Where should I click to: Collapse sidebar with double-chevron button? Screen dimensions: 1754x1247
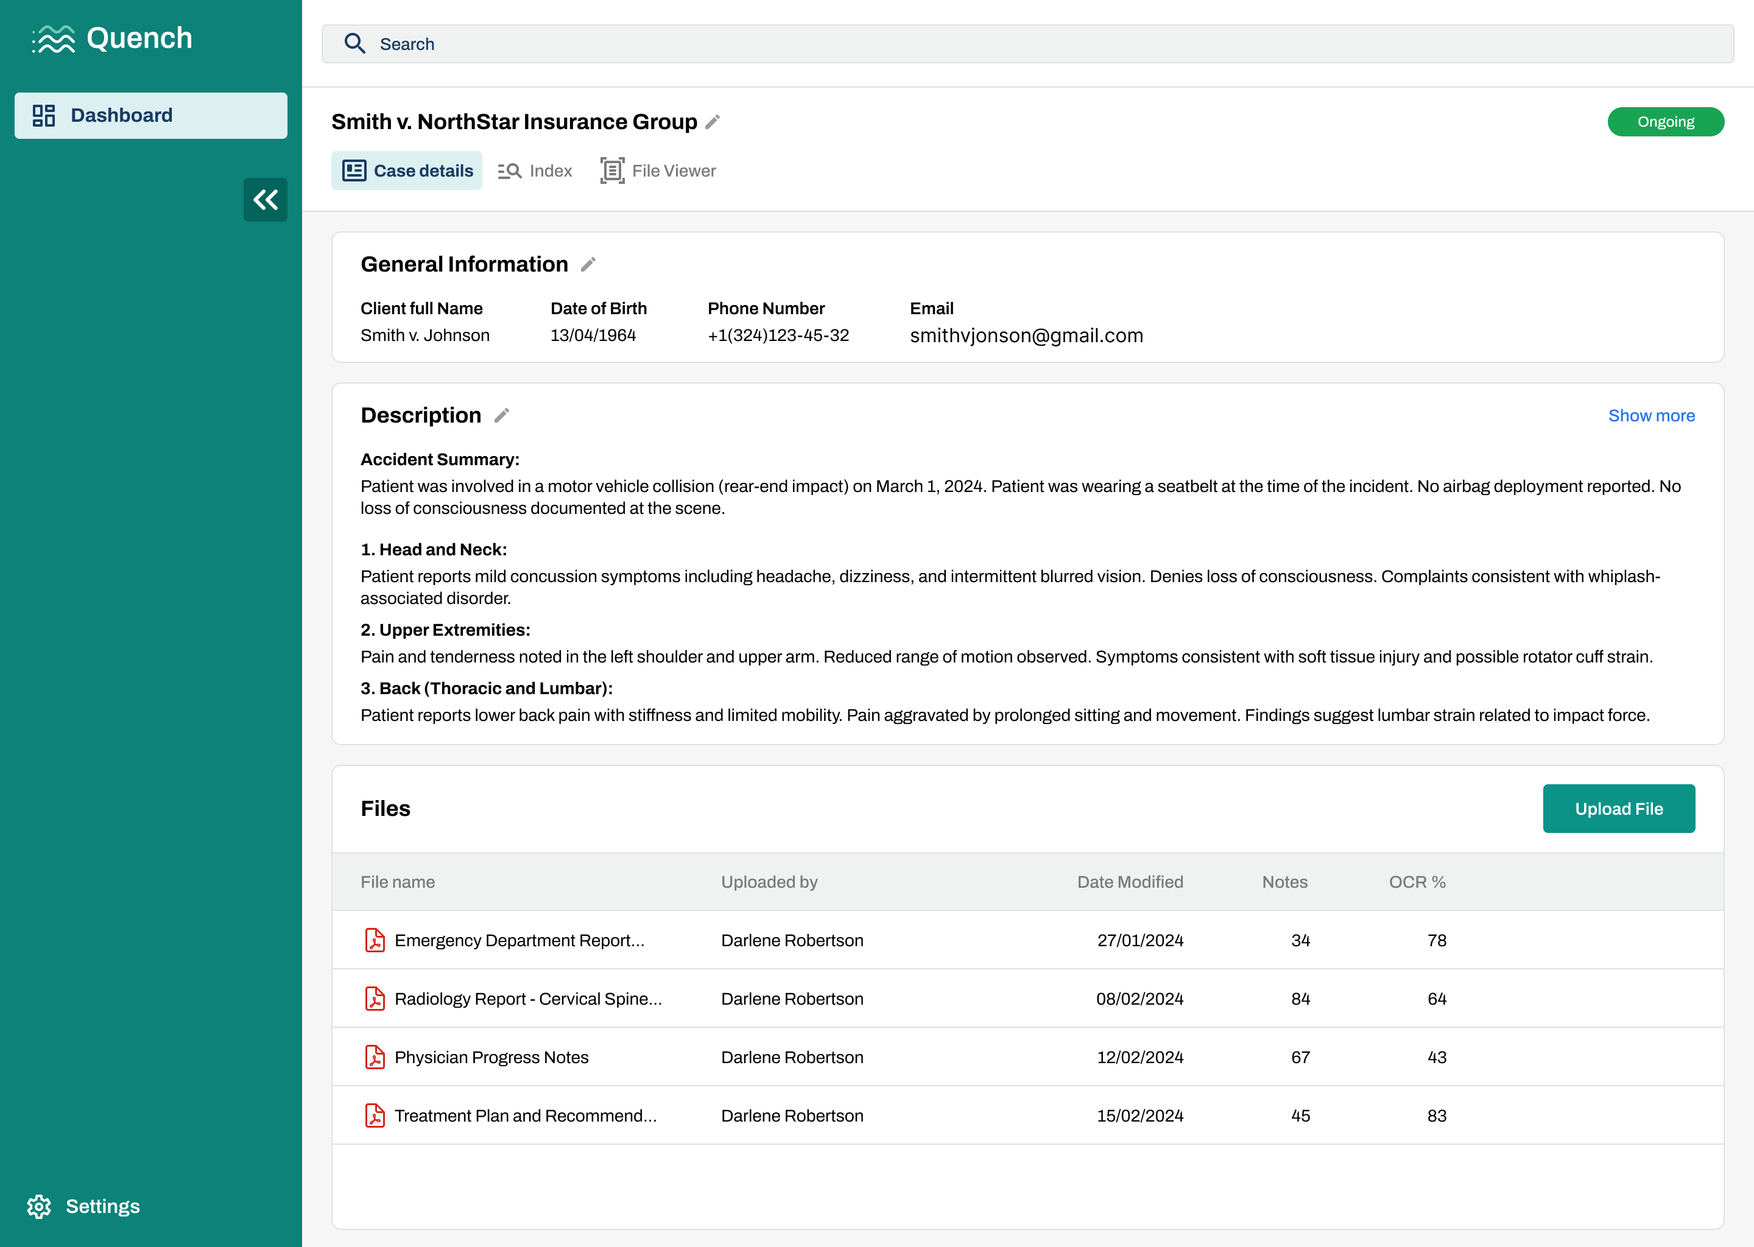point(265,200)
